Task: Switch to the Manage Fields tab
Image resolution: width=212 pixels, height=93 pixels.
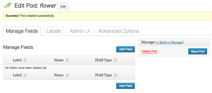Action: (22, 31)
